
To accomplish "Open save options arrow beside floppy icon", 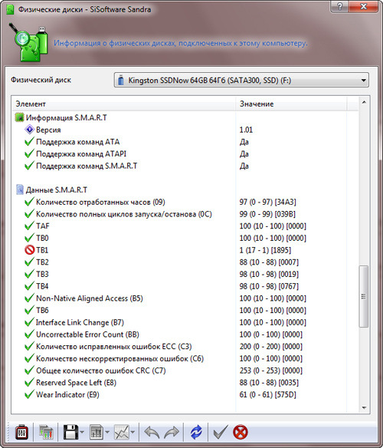I will (82, 433).
